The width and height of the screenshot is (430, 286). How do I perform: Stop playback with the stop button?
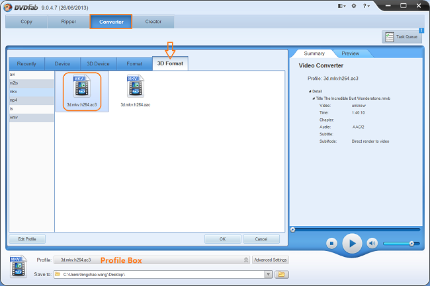click(x=331, y=243)
